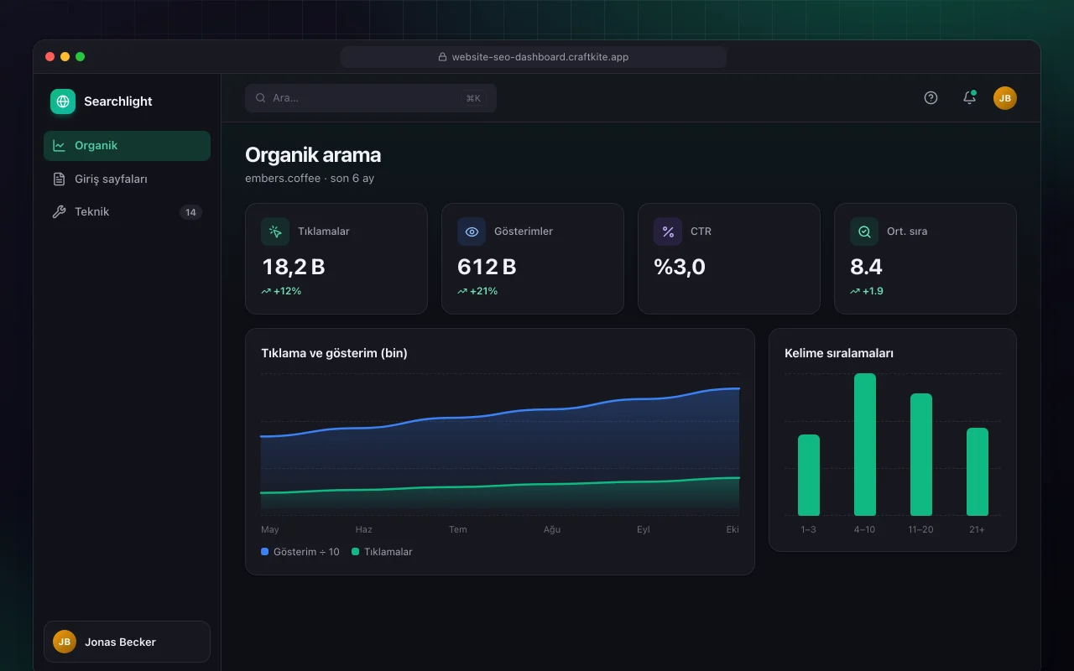
Task: Open Jonas Becker account button
Action: click(127, 642)
